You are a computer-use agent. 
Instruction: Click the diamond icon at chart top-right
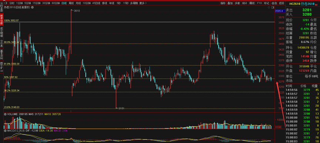click(x=269, y=7)
